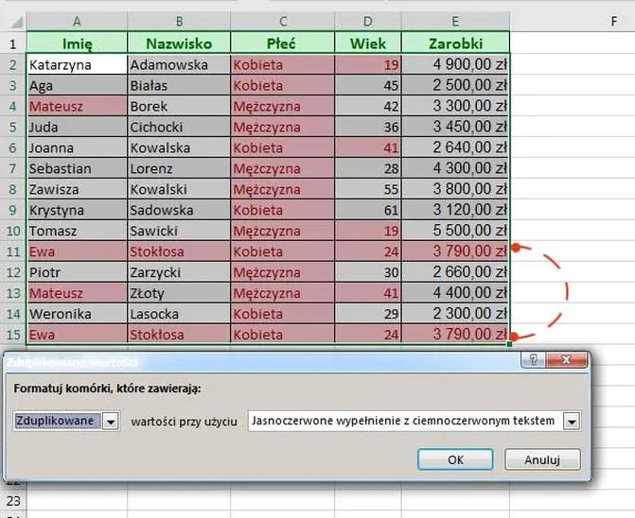
Task: Select the cell Tomasz
Action: coord(77,231)
